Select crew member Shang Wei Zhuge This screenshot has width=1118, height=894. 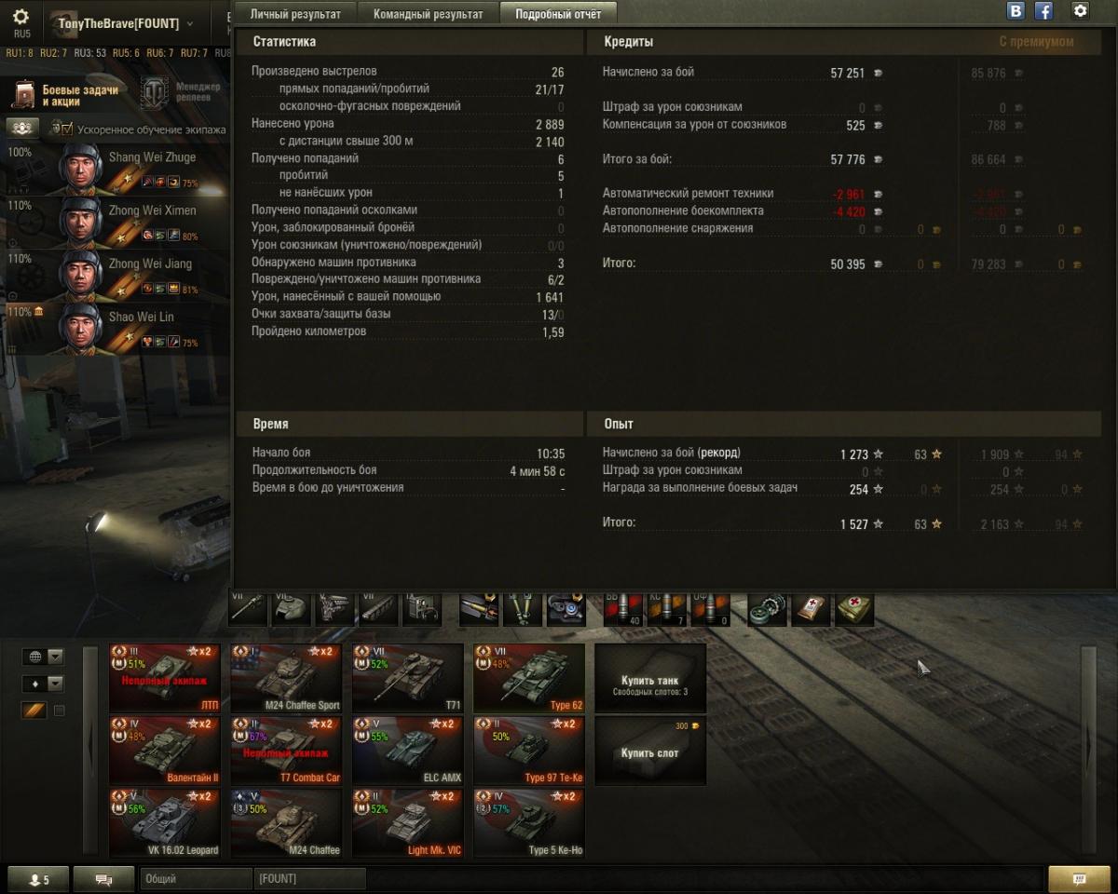click(x=116, y=169)
